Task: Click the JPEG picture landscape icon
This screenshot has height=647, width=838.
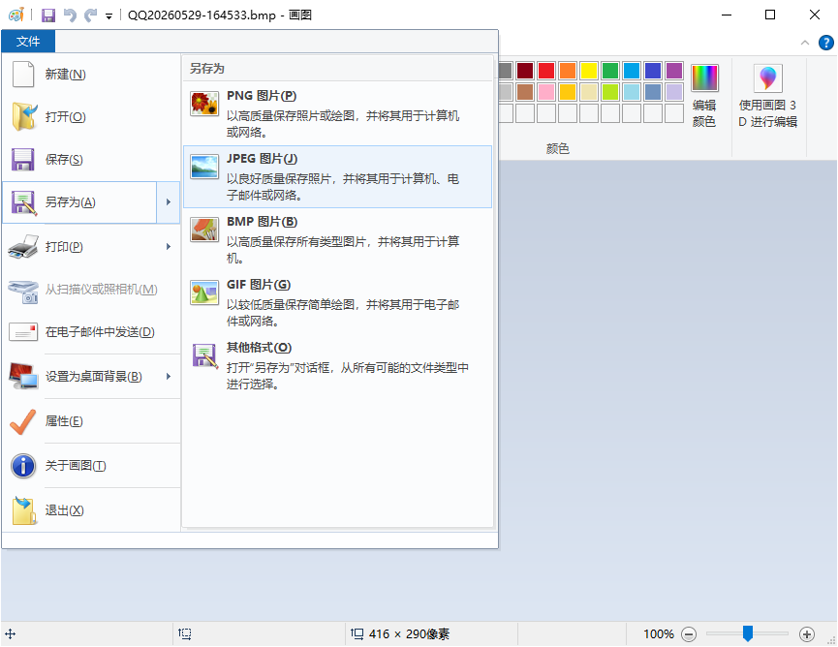Action: pyautogui.click(x=204, y=167)
